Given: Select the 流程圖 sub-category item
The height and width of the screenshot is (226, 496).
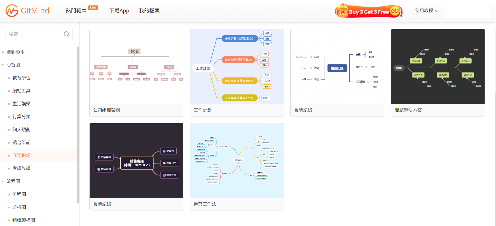Looking at the screenshot, I should 19,194.
